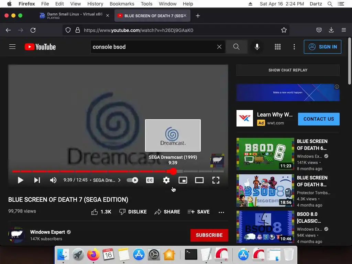Open YouTube settings three-dot menu
This screenshot has height=264, width=352.
(x=294, y=47)
